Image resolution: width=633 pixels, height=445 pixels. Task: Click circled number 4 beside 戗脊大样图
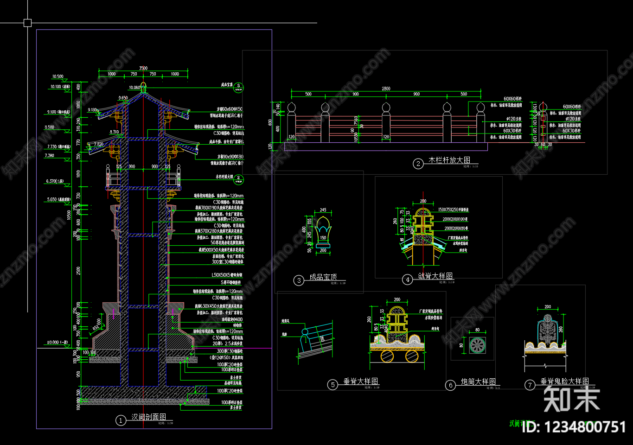click(x=407, y=280)
